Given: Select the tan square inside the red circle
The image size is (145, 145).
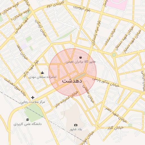Looking at the screenshot, I should pyautogui.click(x=80, y=76).
